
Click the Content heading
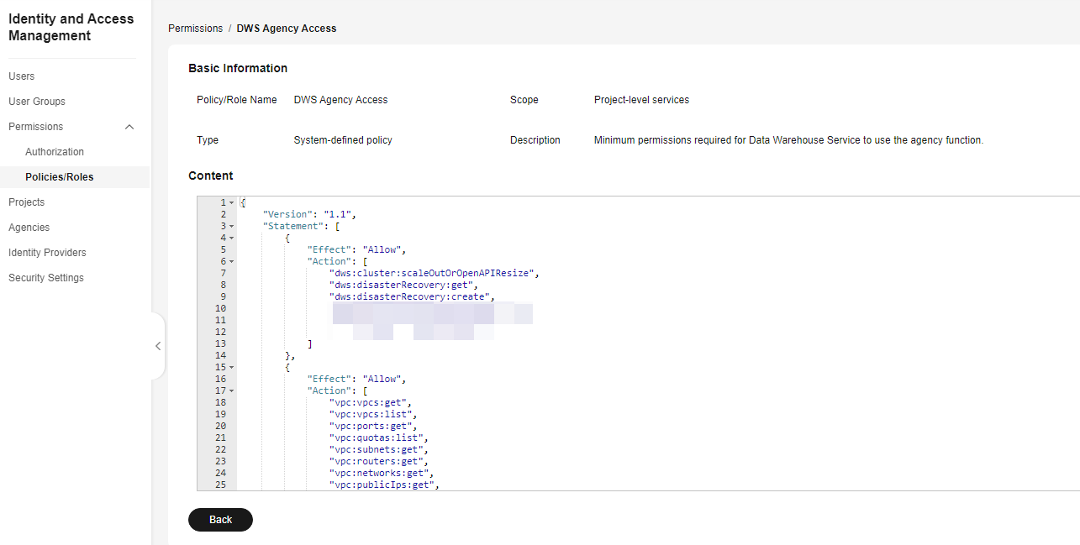(x=211, y=176)
